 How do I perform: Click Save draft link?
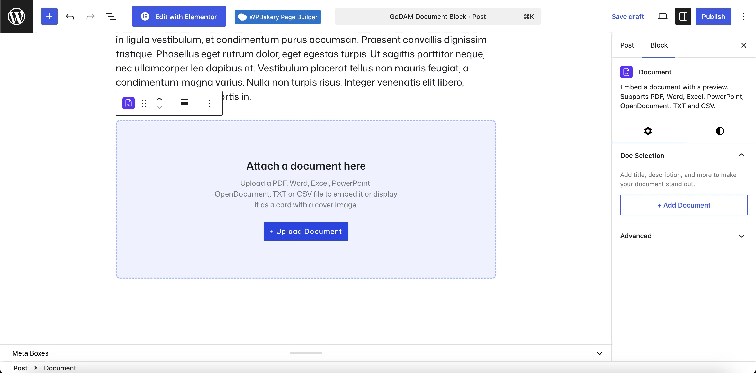[628, 16]
